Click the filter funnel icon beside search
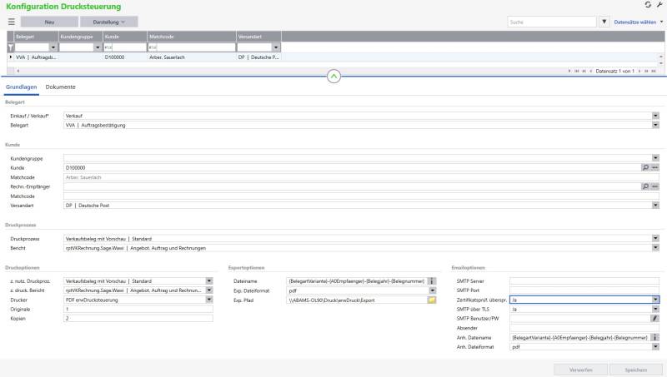Screen dimensions: 667x377 click(x=604, y=20)
